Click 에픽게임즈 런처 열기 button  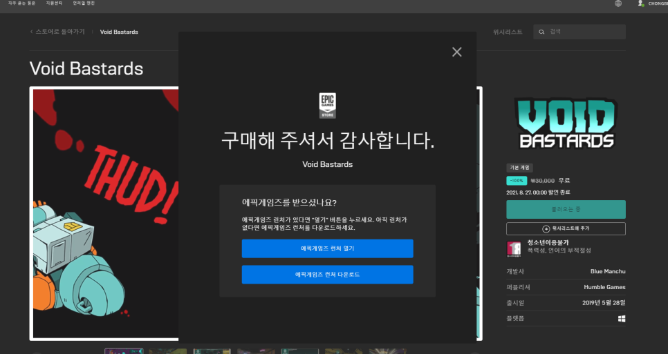tap(327, 248)
